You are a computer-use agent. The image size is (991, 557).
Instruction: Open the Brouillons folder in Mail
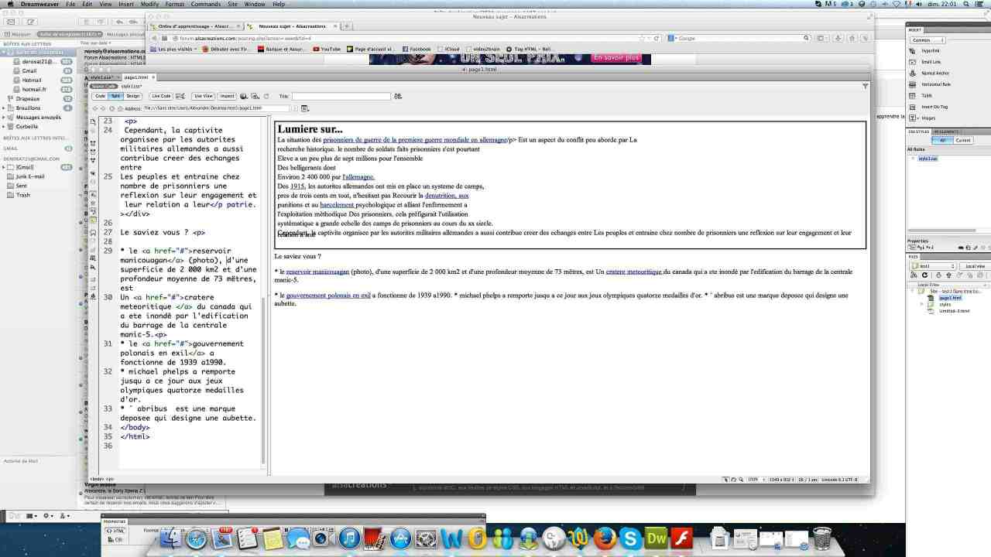coord(29,108)
